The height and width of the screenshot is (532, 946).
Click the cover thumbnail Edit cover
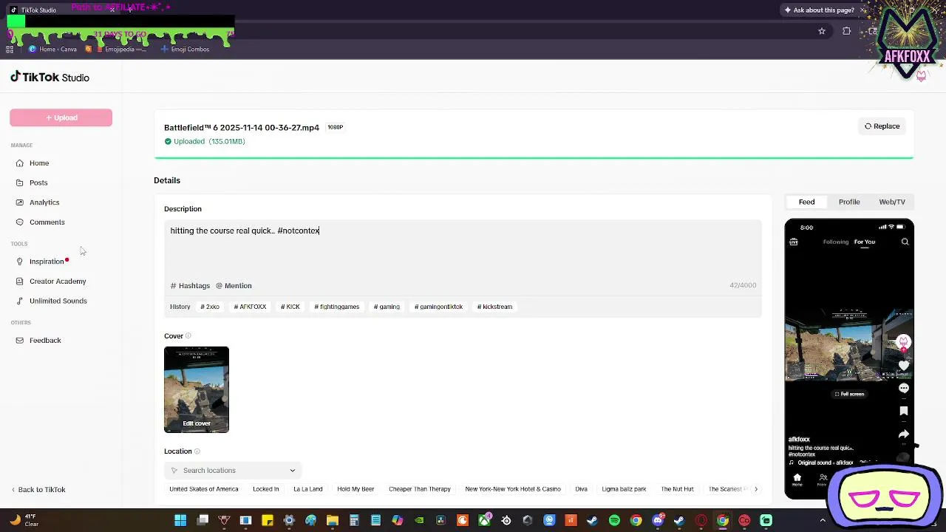pyautogui.click(x=197, y=389)
